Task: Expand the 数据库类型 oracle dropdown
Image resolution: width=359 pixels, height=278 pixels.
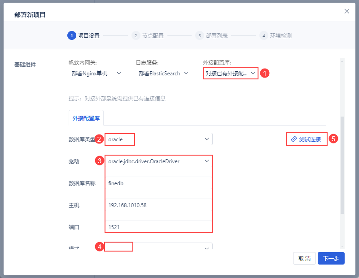Action: point(207,139)
